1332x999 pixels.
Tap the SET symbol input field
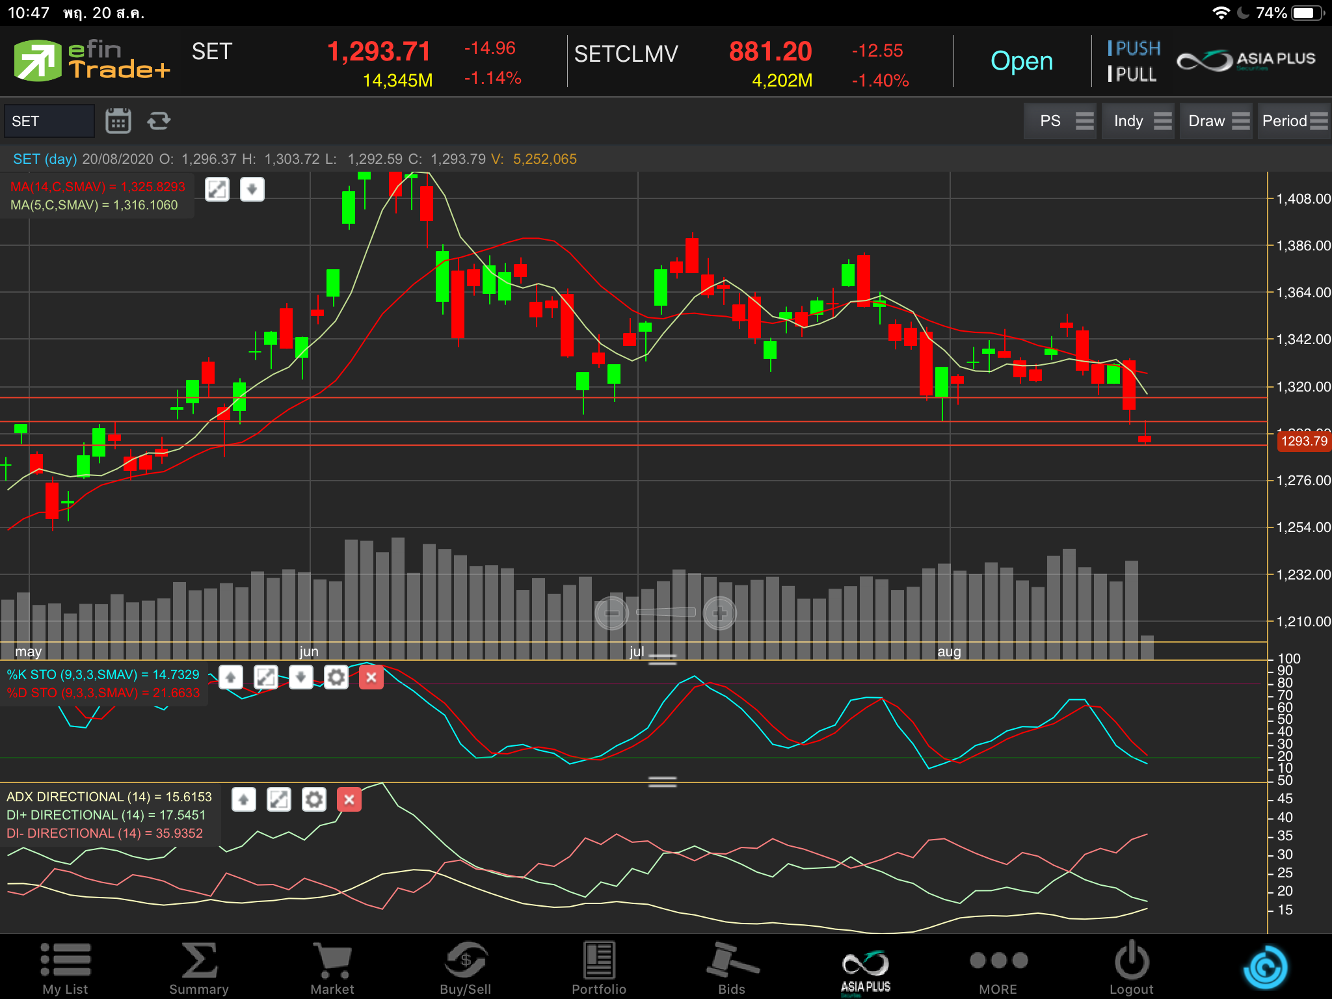[x=49, y=121]
